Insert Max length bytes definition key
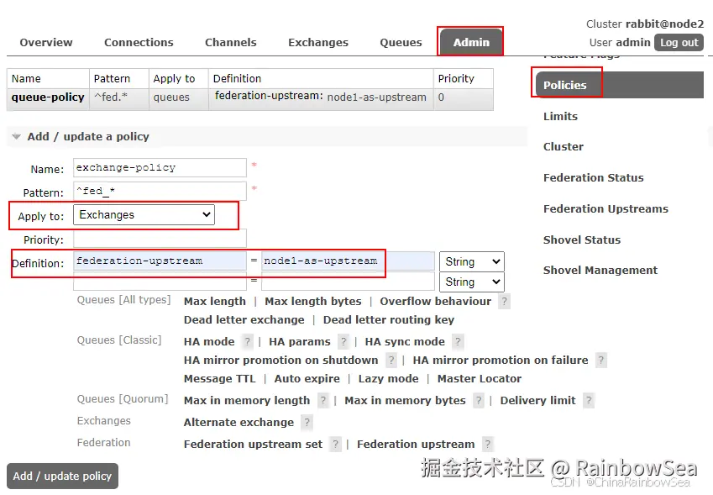 [313, 301]
